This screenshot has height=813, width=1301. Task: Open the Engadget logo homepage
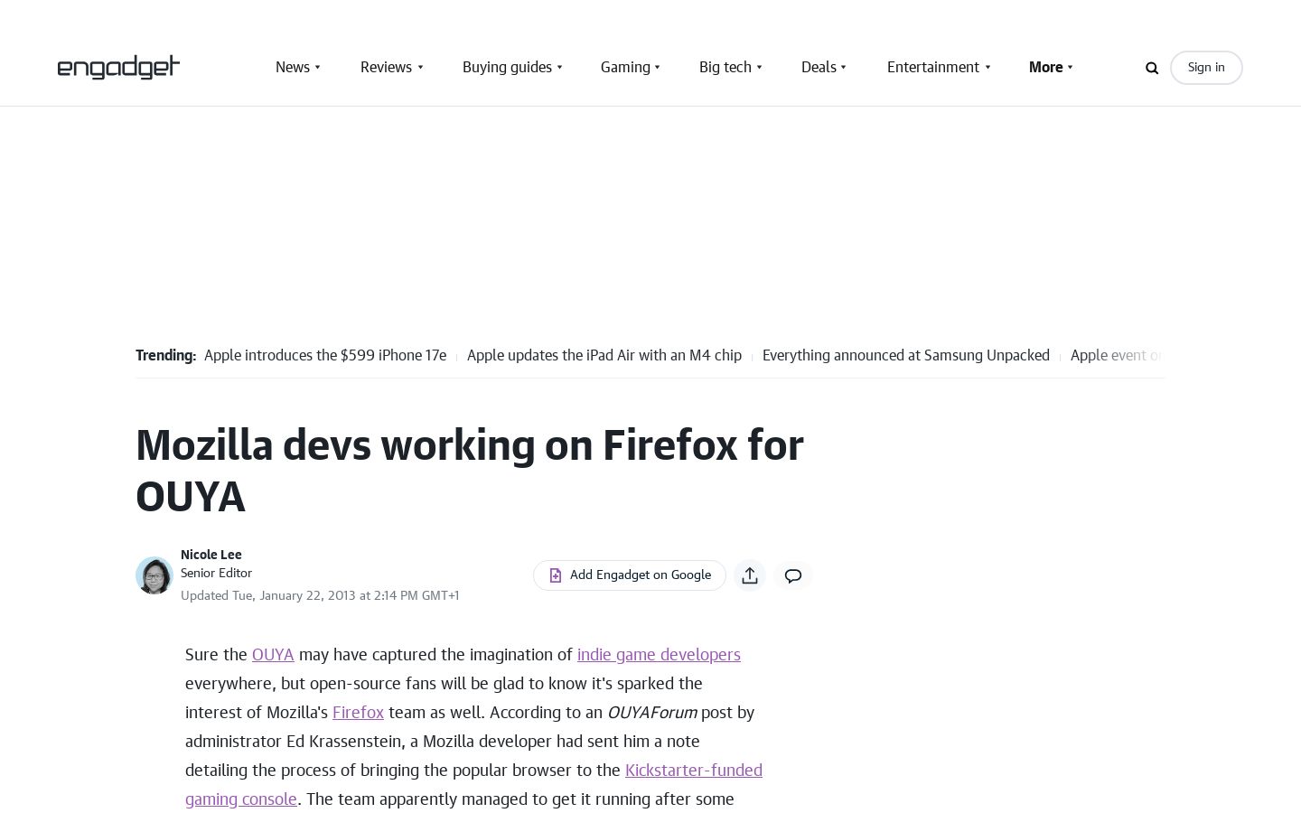tap(118, 67)
